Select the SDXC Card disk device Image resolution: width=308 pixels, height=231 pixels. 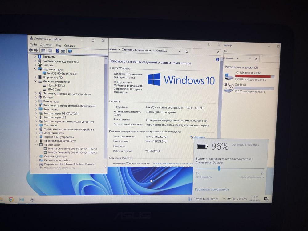click(54, 89)
